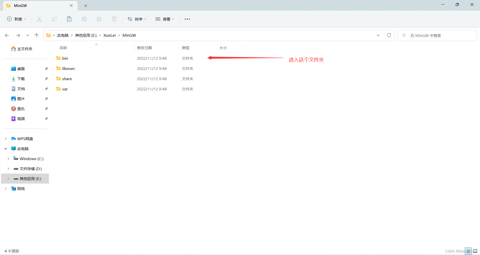Open 主文件夹 in the sidebar
This screenshot has width=480, height=255.
22,49
